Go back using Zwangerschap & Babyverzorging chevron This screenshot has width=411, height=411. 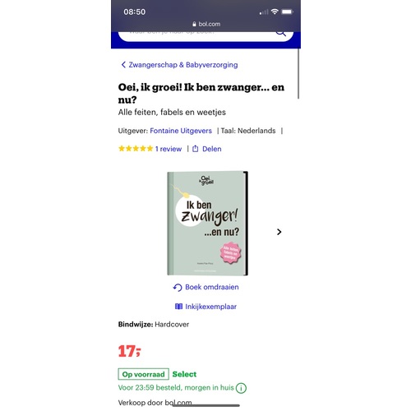pos(123,65)
